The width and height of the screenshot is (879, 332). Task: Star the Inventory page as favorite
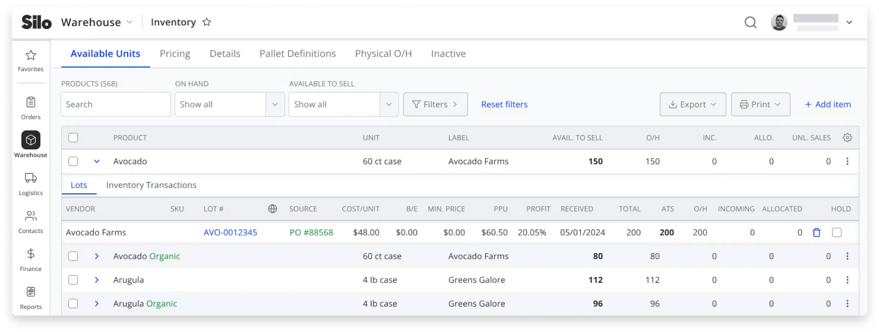[x=207, y=22]
